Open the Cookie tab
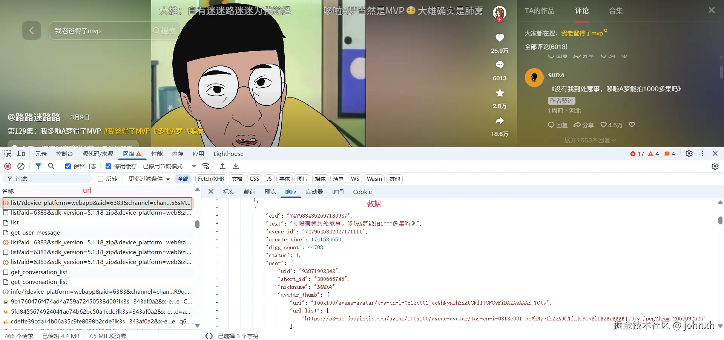Screen dimensions: 724x340 click(362, 192)
